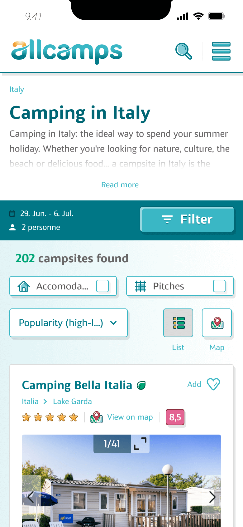Check the Accomodation checkbox
This screenshot has height=527, width=243.
[x=102, y=286]
